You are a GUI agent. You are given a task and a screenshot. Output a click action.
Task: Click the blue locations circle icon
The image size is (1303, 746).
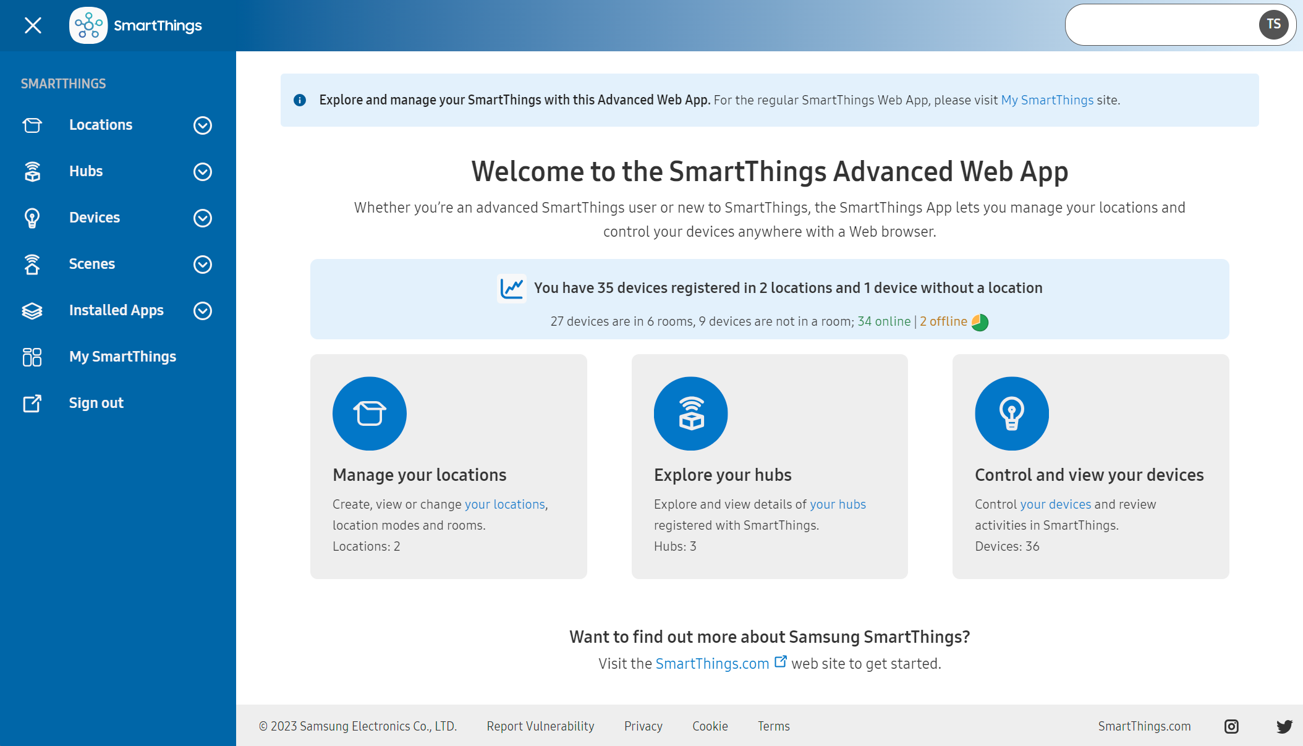(370, 413)
